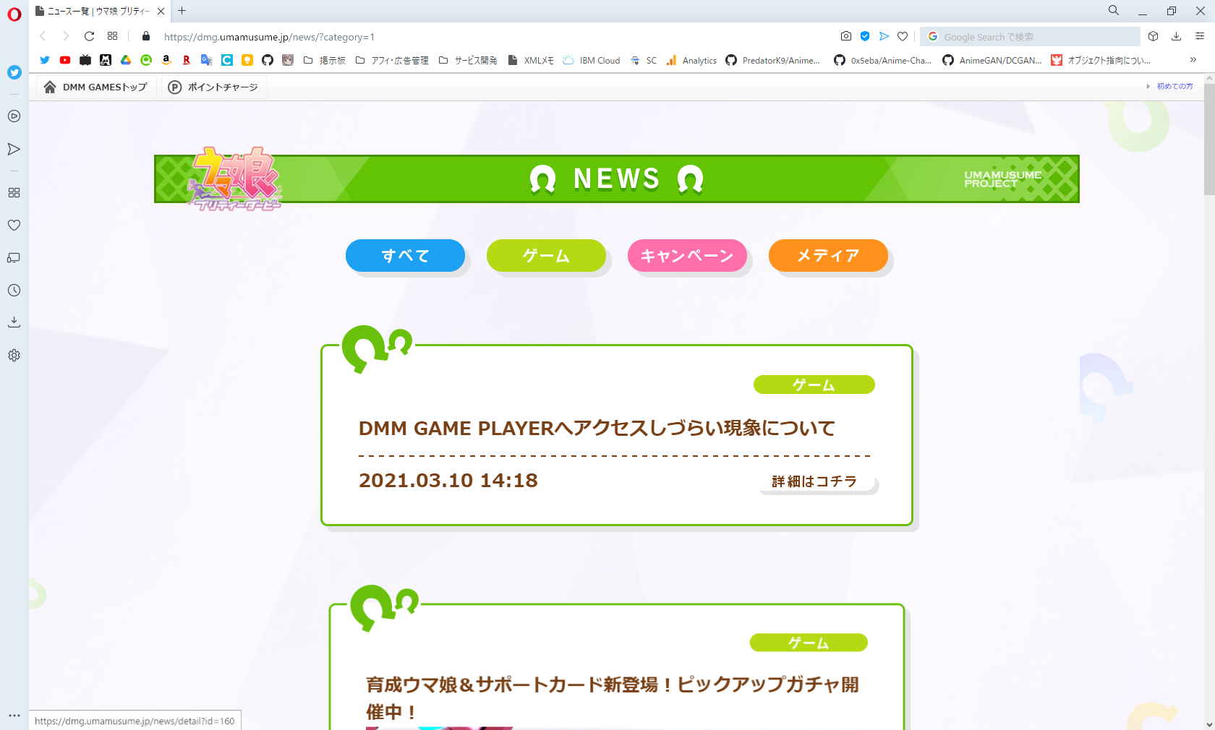1215x730 pixels.
Task: Filter news by すべて category
Action: tap(405, 255)
